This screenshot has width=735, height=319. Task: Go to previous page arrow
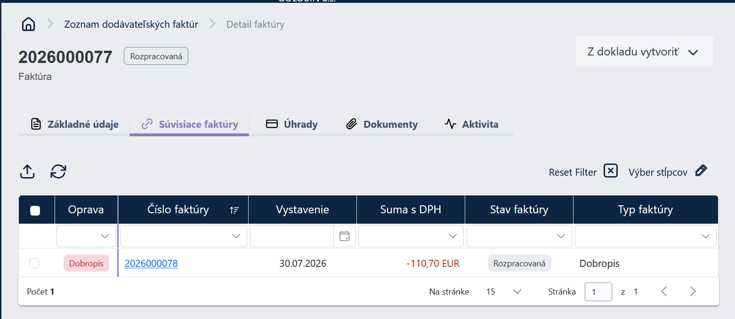click(664, 291)
